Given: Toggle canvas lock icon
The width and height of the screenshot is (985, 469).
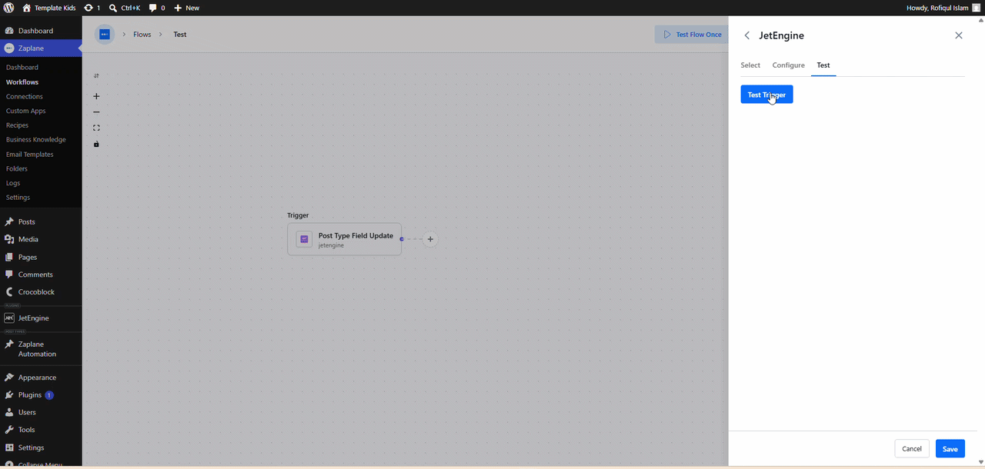Looking at the screenshot, I should [x=96, y=145].
